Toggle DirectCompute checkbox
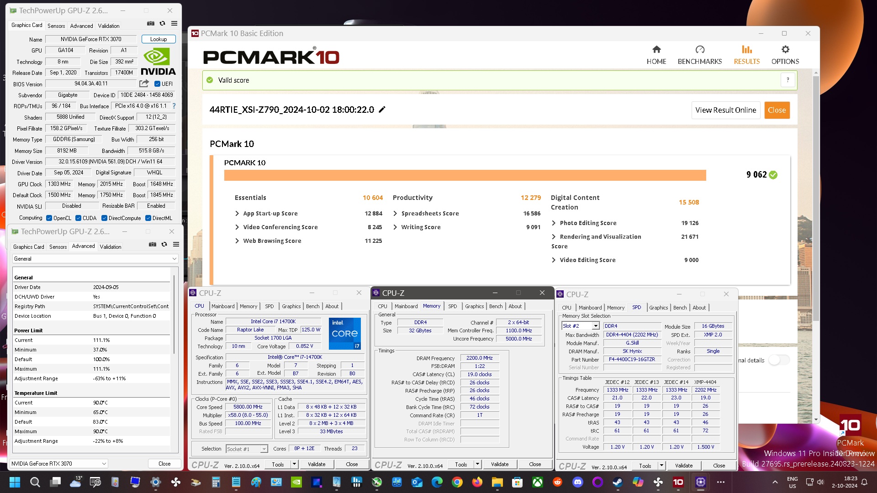 tap(104, 218)
